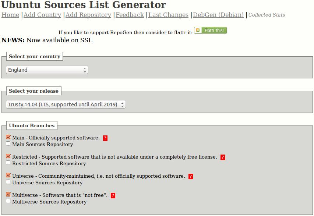
Task: Open the Add Country page
Action: (42, 15)
